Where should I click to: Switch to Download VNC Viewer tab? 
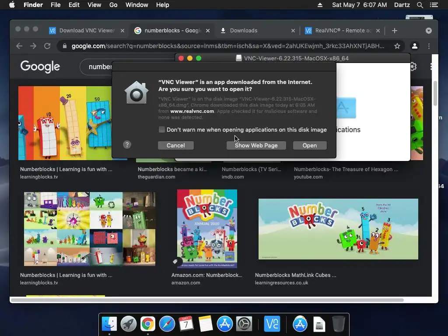click(x=87, y=31)
